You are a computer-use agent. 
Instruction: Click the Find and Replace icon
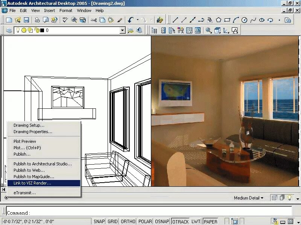74,20
